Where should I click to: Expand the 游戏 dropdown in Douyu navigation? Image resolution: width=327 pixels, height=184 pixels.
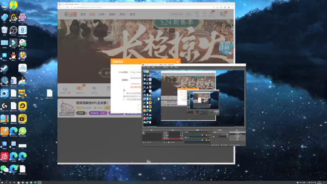point(123,14)
